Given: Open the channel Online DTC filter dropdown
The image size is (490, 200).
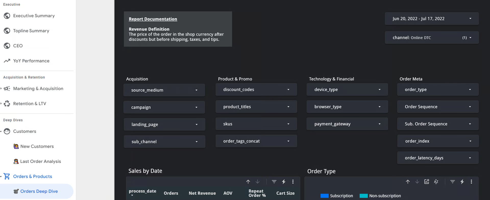Looking at the screenshot, I should 432,38.
